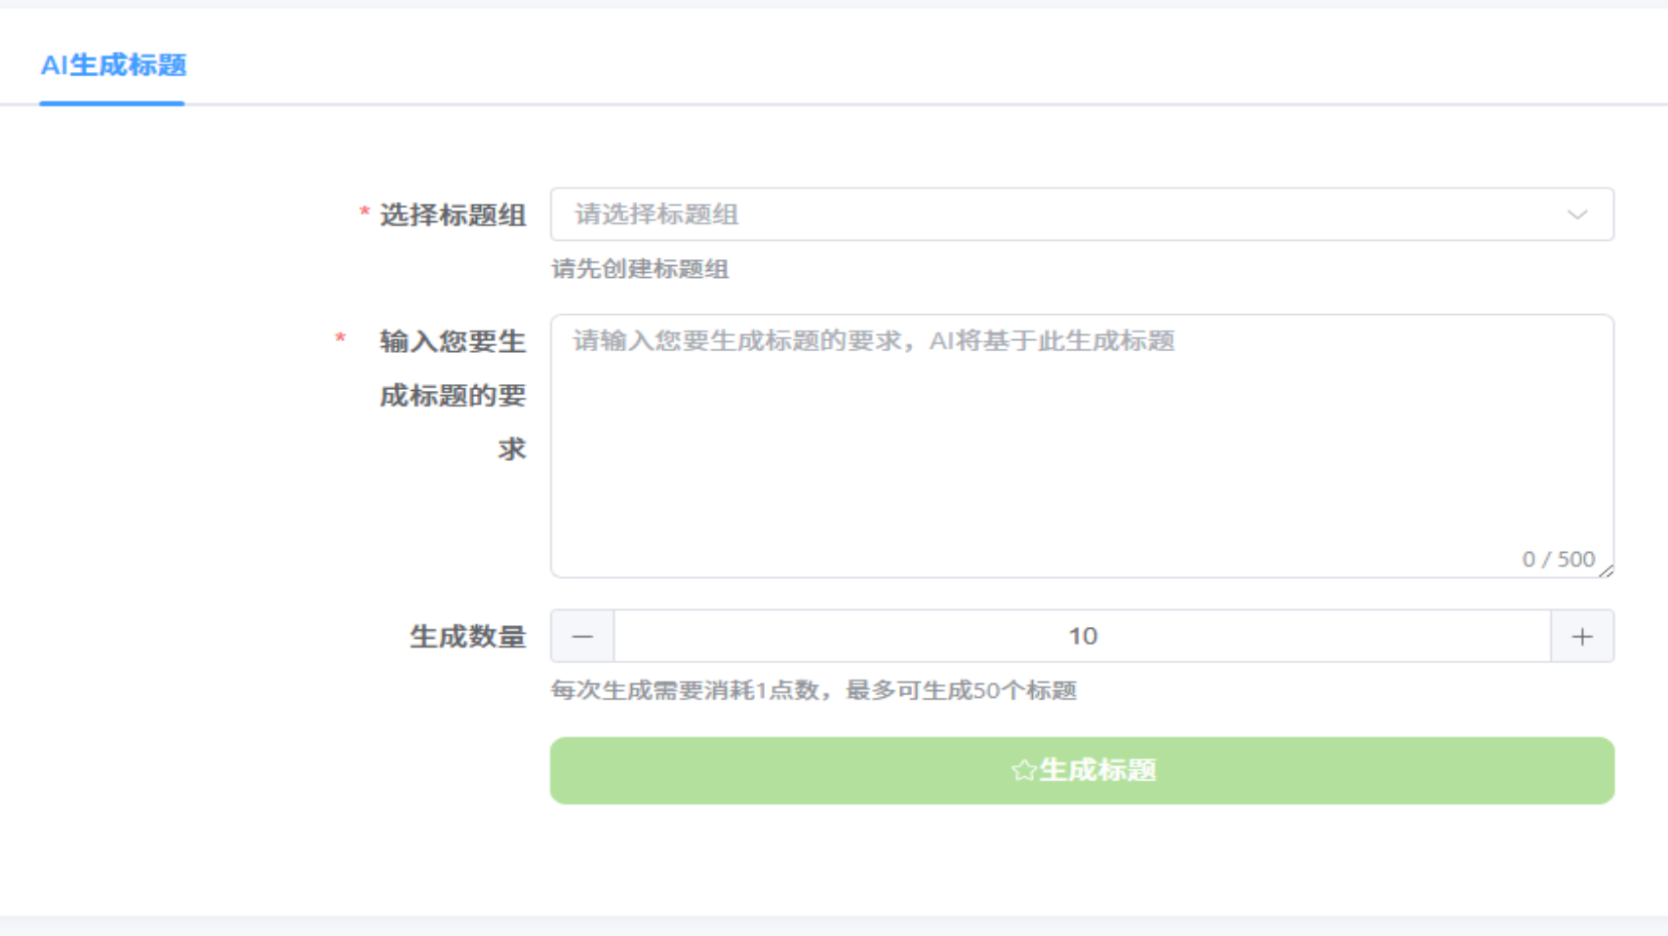Click the 每次生成需要消耗1点数 helper text
This screenshot has height=936, width=1668.
pos(813,691)
